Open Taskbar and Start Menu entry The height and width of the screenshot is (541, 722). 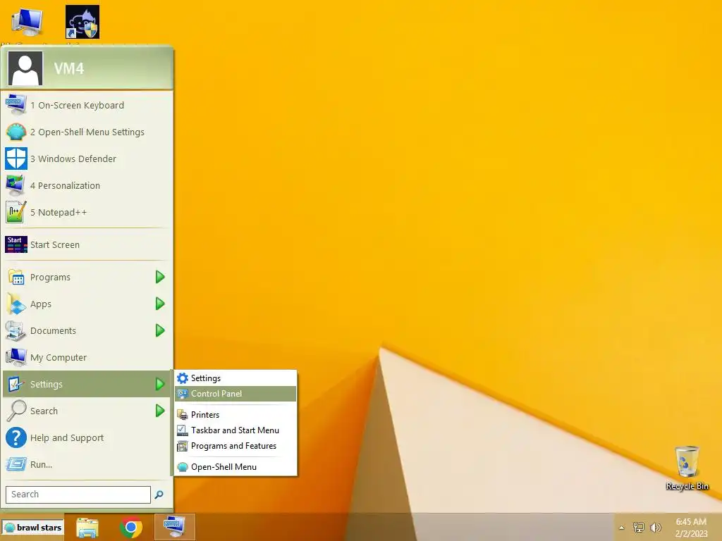(235, 430)
